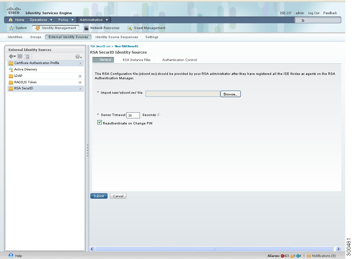Click the Guest Management icon
This screenshot has height=259, width=352.
tap(130, 28)
